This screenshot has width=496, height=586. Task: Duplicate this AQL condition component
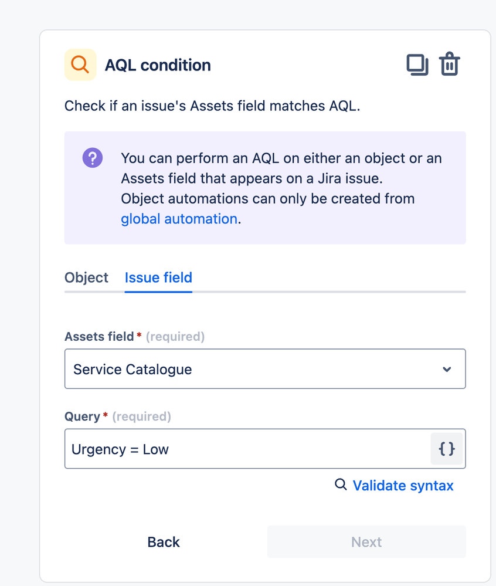click(x=417, y=65)
